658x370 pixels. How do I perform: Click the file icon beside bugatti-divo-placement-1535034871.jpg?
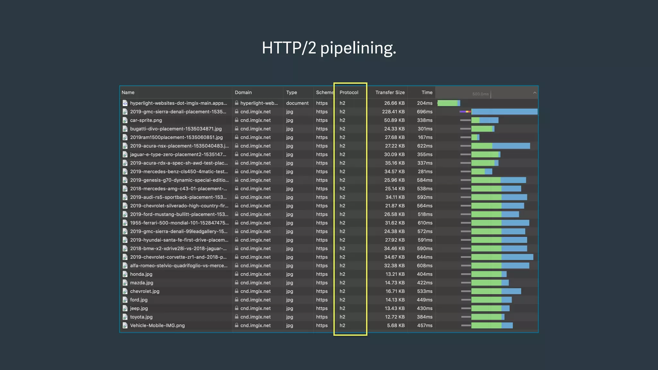coord(125,129)
